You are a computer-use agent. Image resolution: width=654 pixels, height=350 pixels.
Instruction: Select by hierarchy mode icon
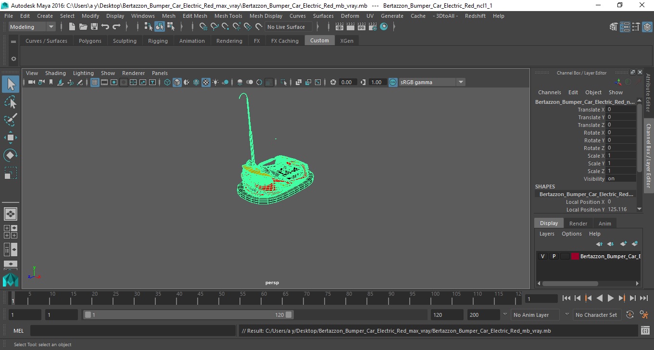tap(149, 27)
